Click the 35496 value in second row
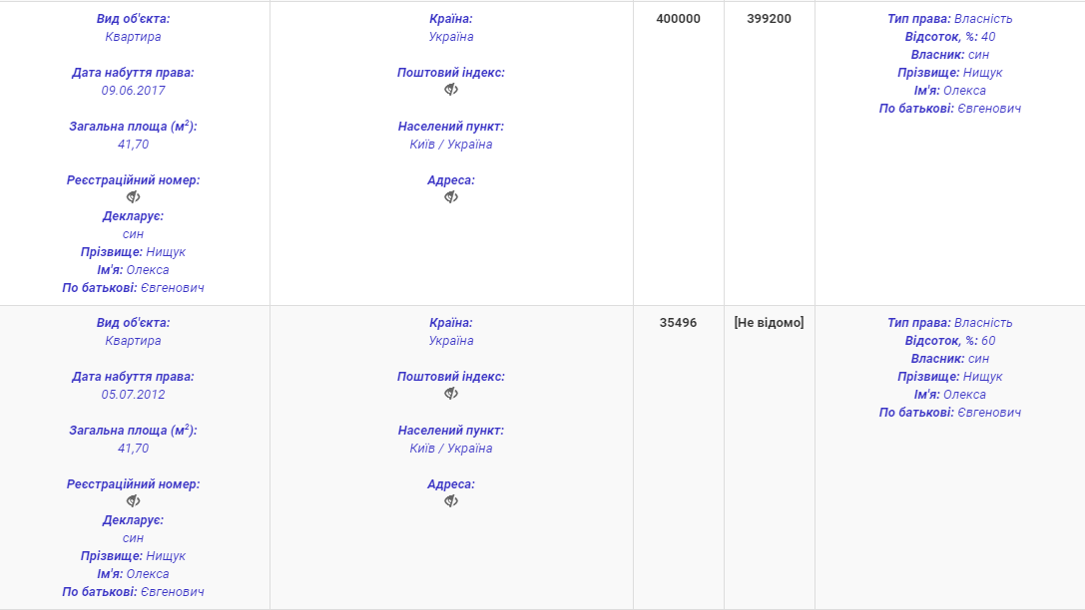 (678, 323)
